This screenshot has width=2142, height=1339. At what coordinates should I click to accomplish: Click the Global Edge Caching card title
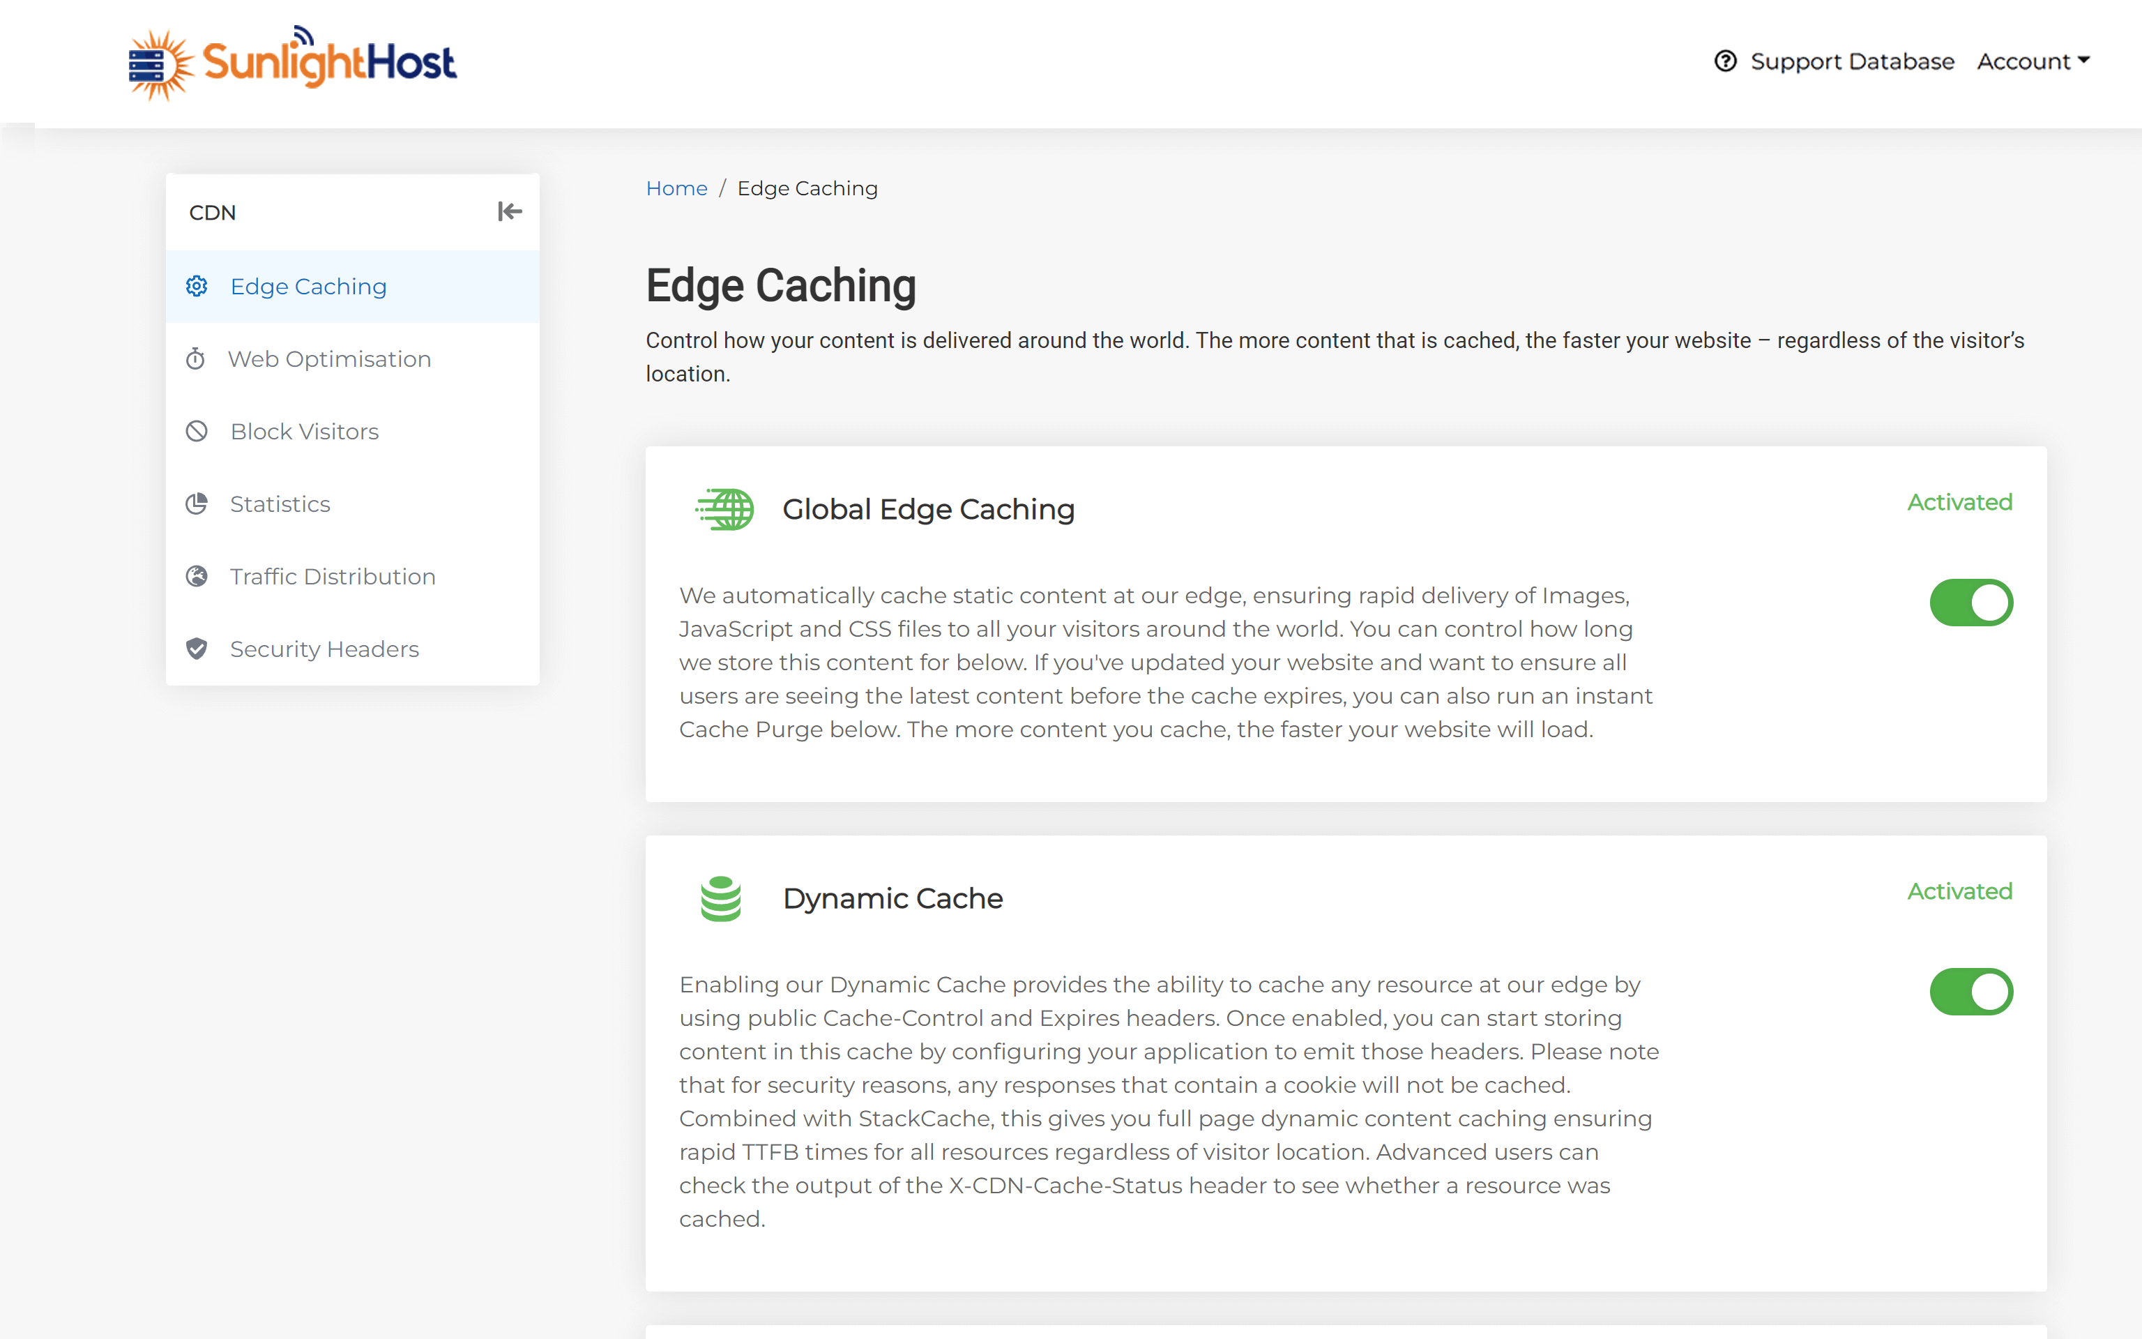(x=929, y=509)
